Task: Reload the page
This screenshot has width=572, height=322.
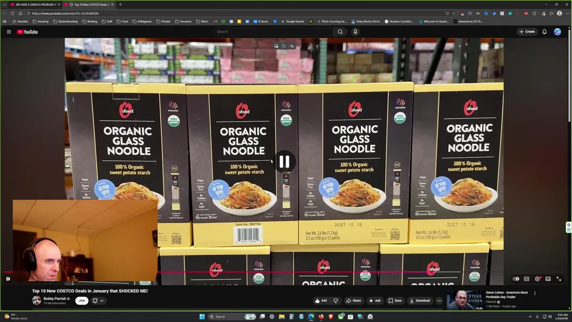Action: [12, 13]
